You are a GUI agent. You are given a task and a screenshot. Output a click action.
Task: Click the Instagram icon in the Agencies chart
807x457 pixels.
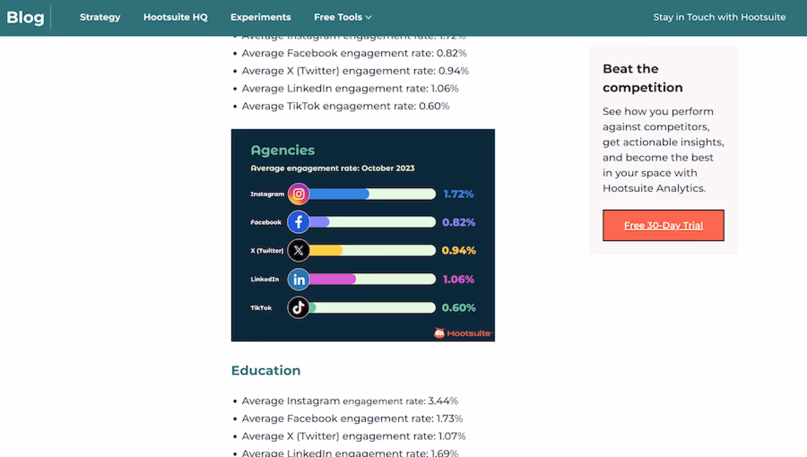tap(298, 194)
